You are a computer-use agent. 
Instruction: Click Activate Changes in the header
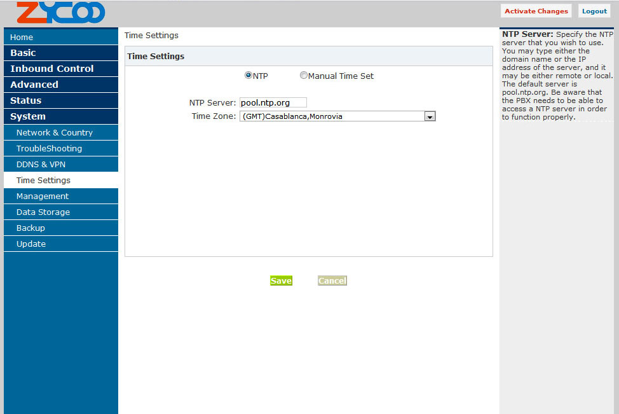[536, 11]
